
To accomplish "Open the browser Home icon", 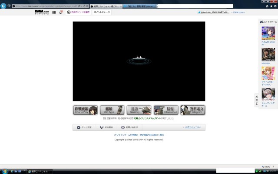I will point(267,6).
